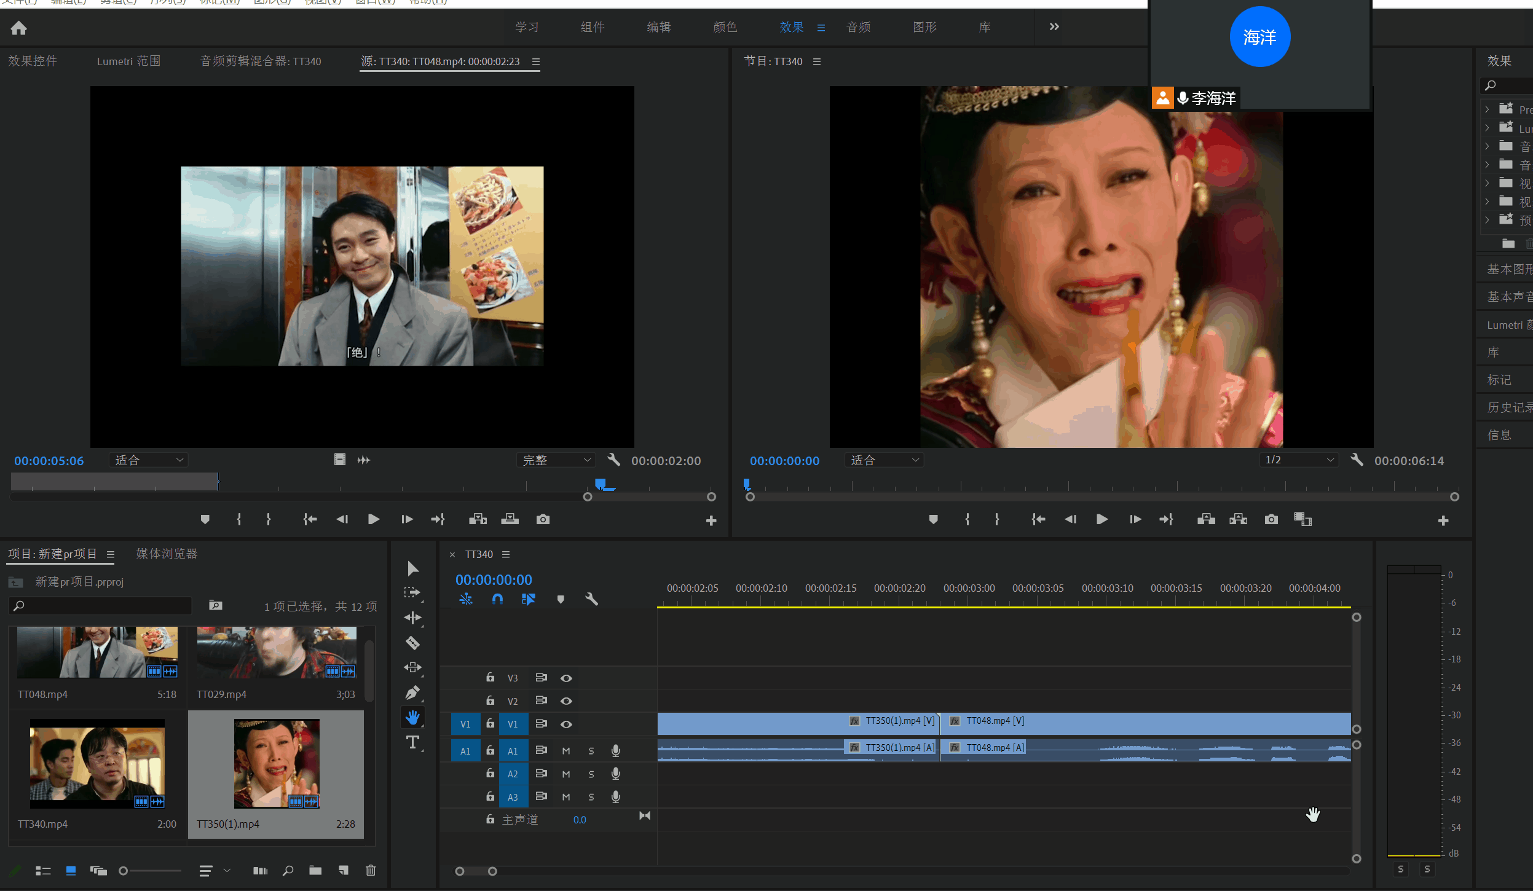Toggle timeline Snap magnet icon
This screenshot has width=1533, height=891.
tap(497, 599)
